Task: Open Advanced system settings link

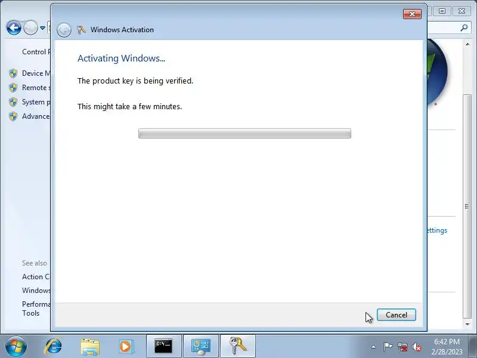Action: coord(36,116)
